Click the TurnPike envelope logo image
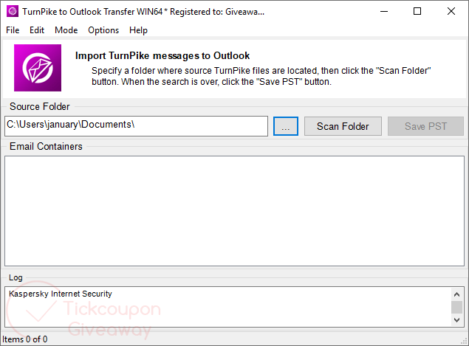The width and height of the screenshot is (469, 346). point(38,68)
